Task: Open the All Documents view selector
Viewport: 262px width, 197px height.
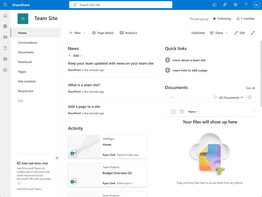Action: point(228,97)
